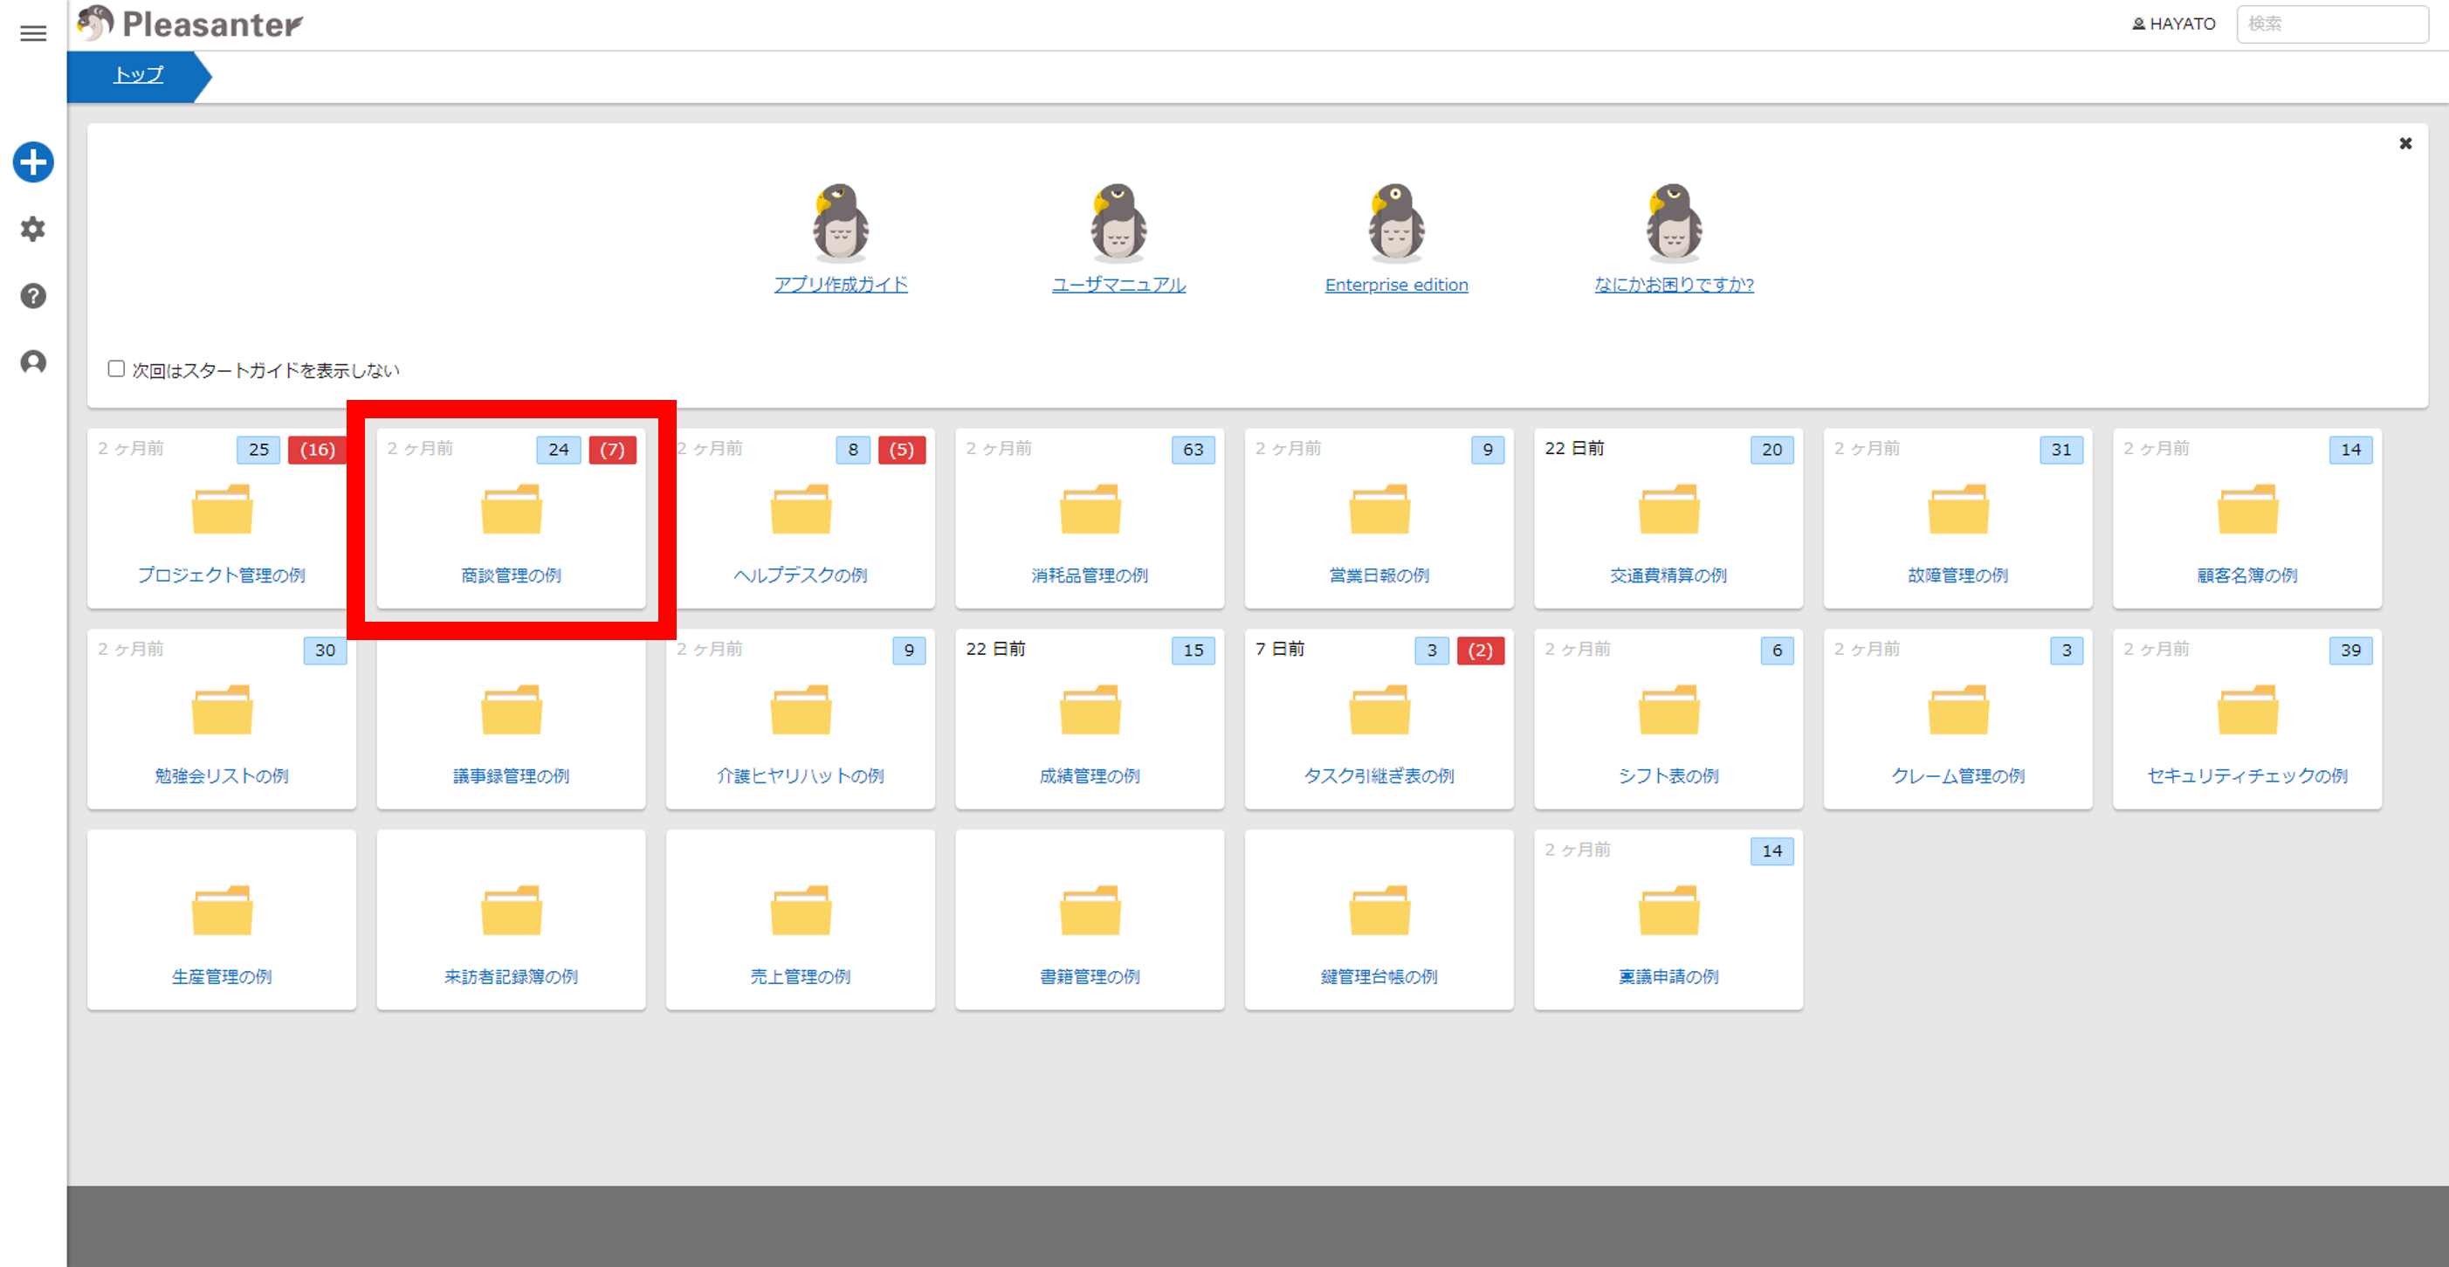The image size is (2449, 1267).
Task: Open the 顧客名簿の例 folder icon
Action: [2247, 508]
